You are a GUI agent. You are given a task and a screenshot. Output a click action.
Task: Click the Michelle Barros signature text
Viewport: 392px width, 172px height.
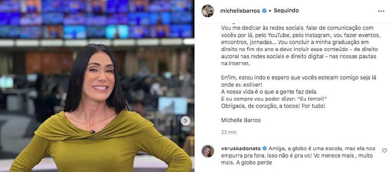click(241, 120)
